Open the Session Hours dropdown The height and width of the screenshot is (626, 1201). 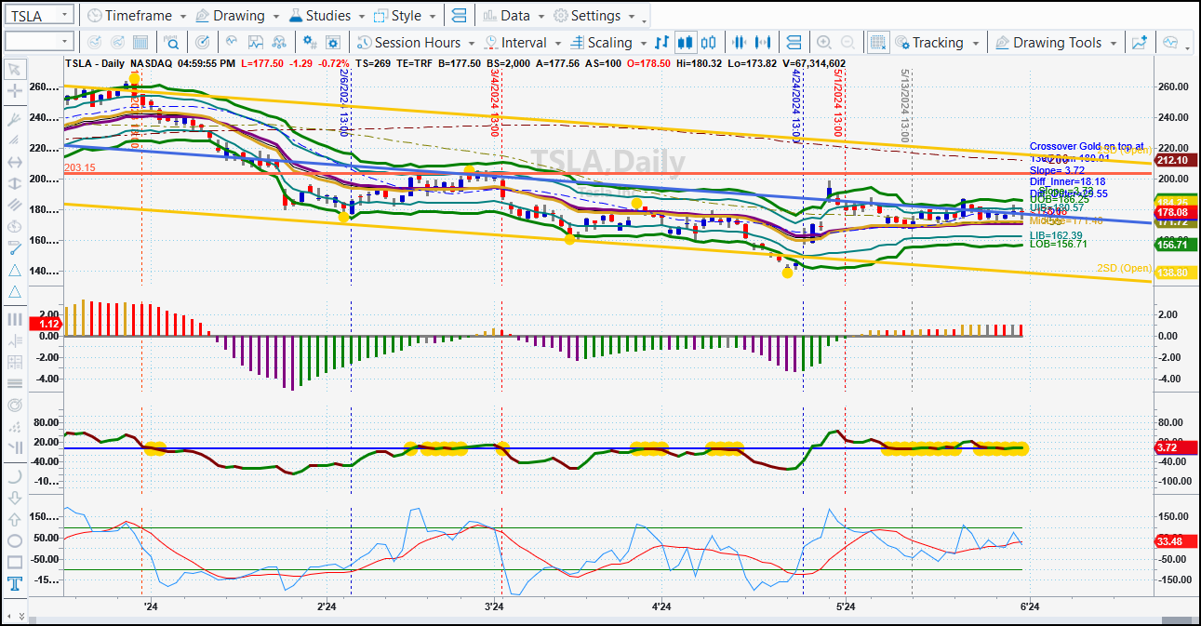pos(417,42)
